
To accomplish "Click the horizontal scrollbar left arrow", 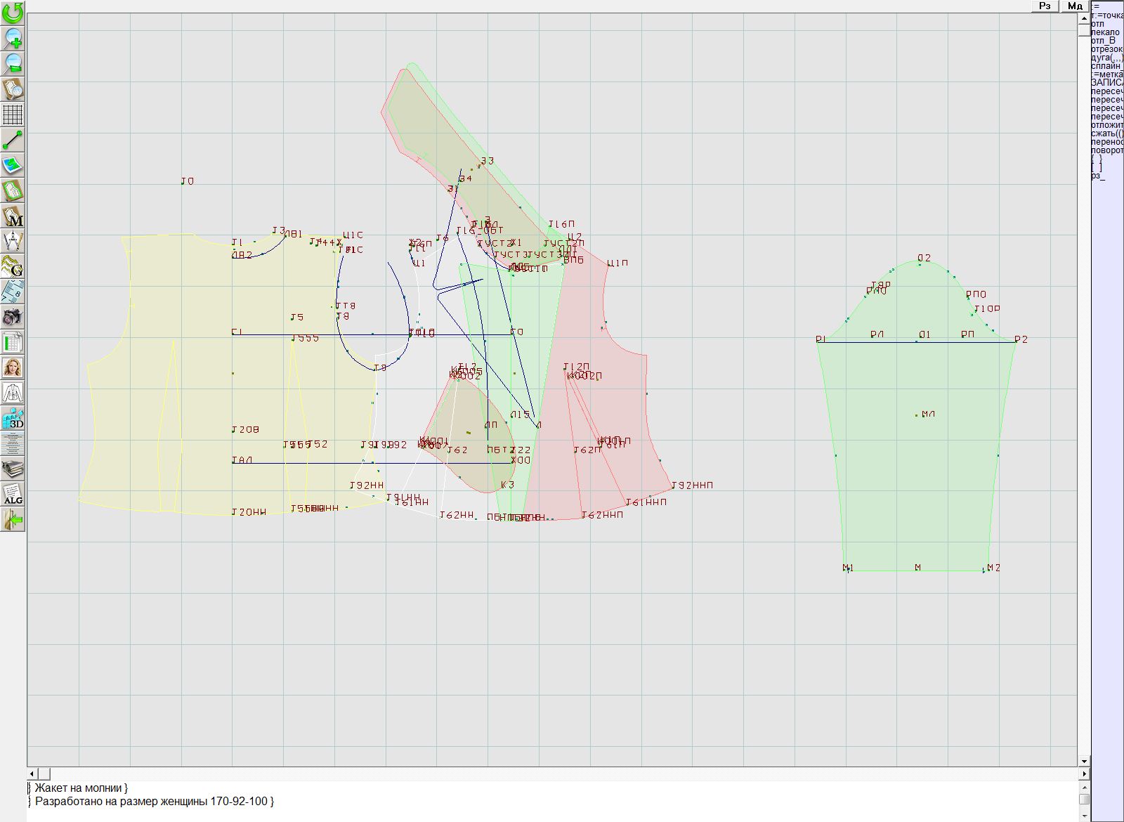I will click(x=32, y=774).
